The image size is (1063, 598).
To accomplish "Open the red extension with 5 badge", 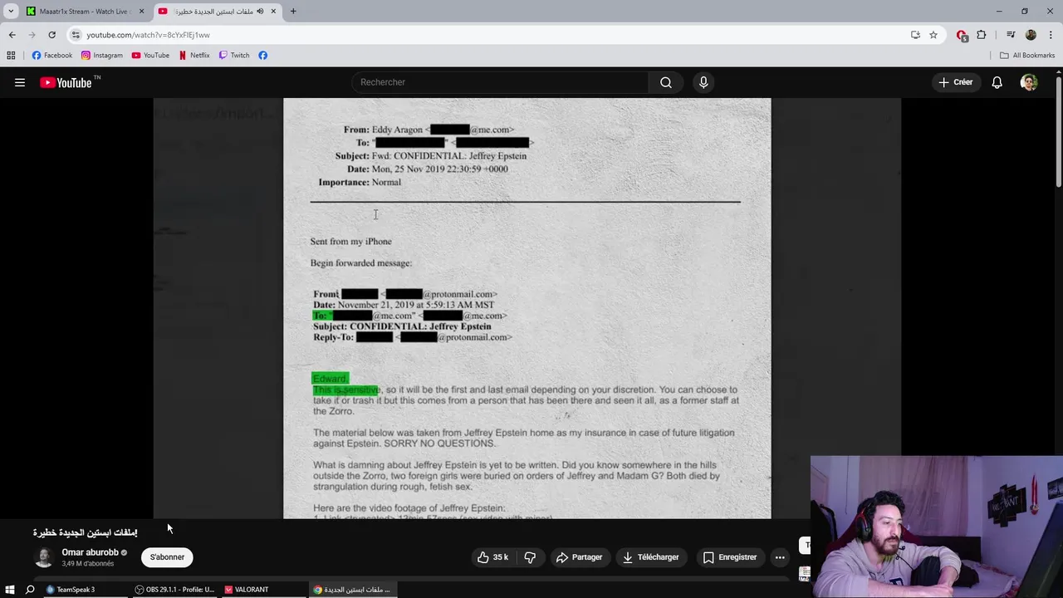I will coord(962,35).
